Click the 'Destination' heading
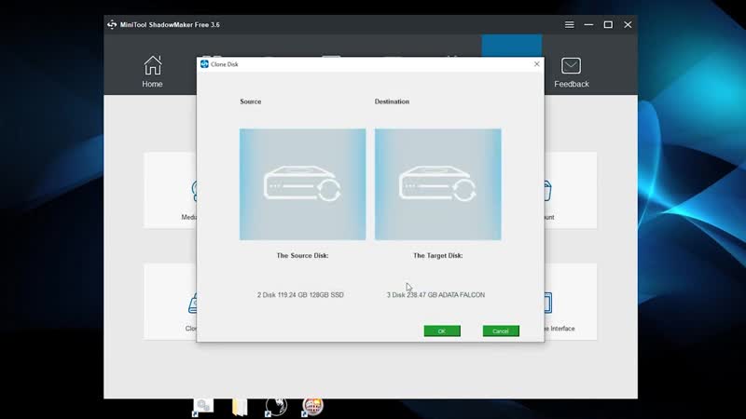 392,101
